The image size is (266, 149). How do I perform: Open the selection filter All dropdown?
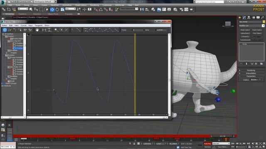23,9
